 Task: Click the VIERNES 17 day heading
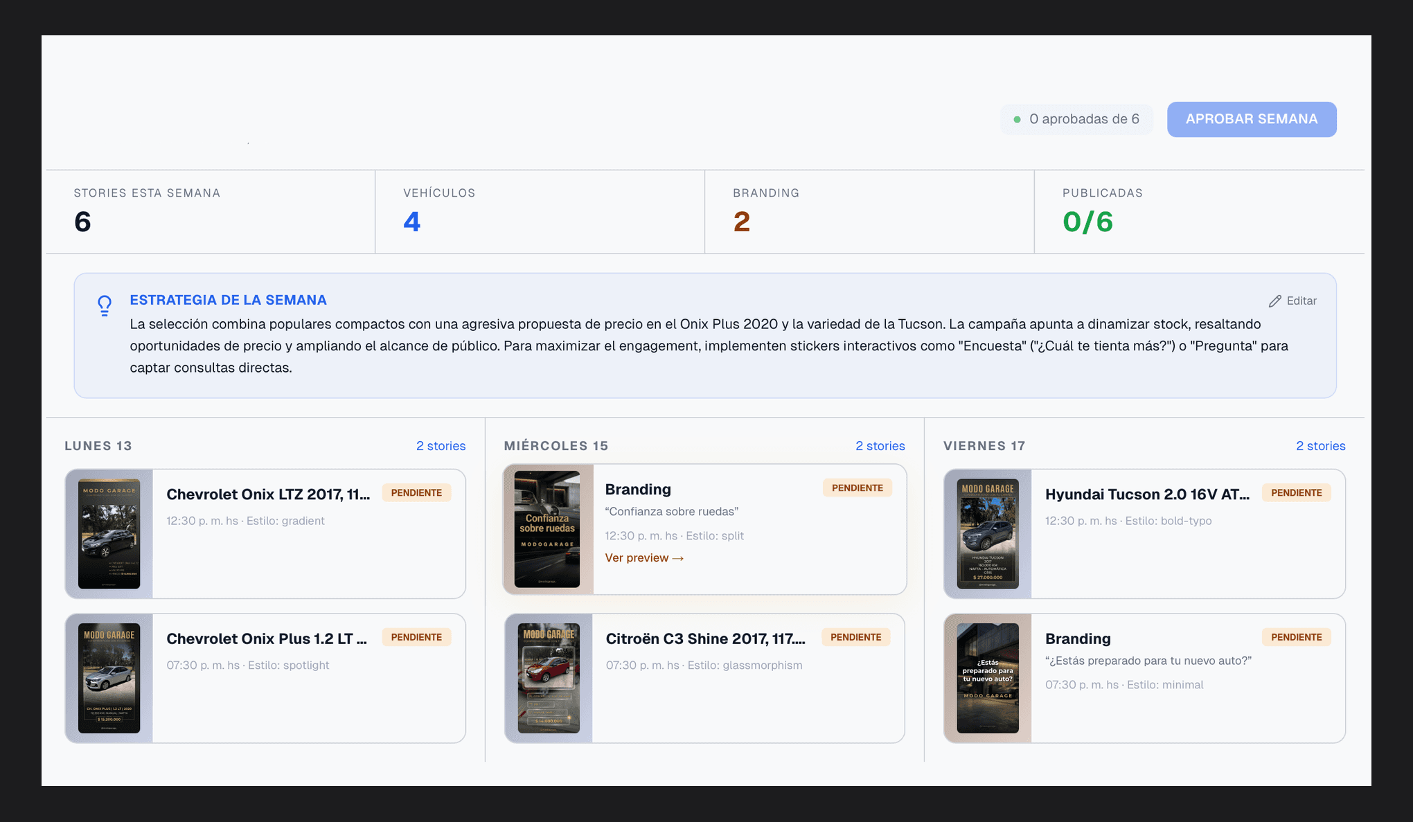pos(984,446)
